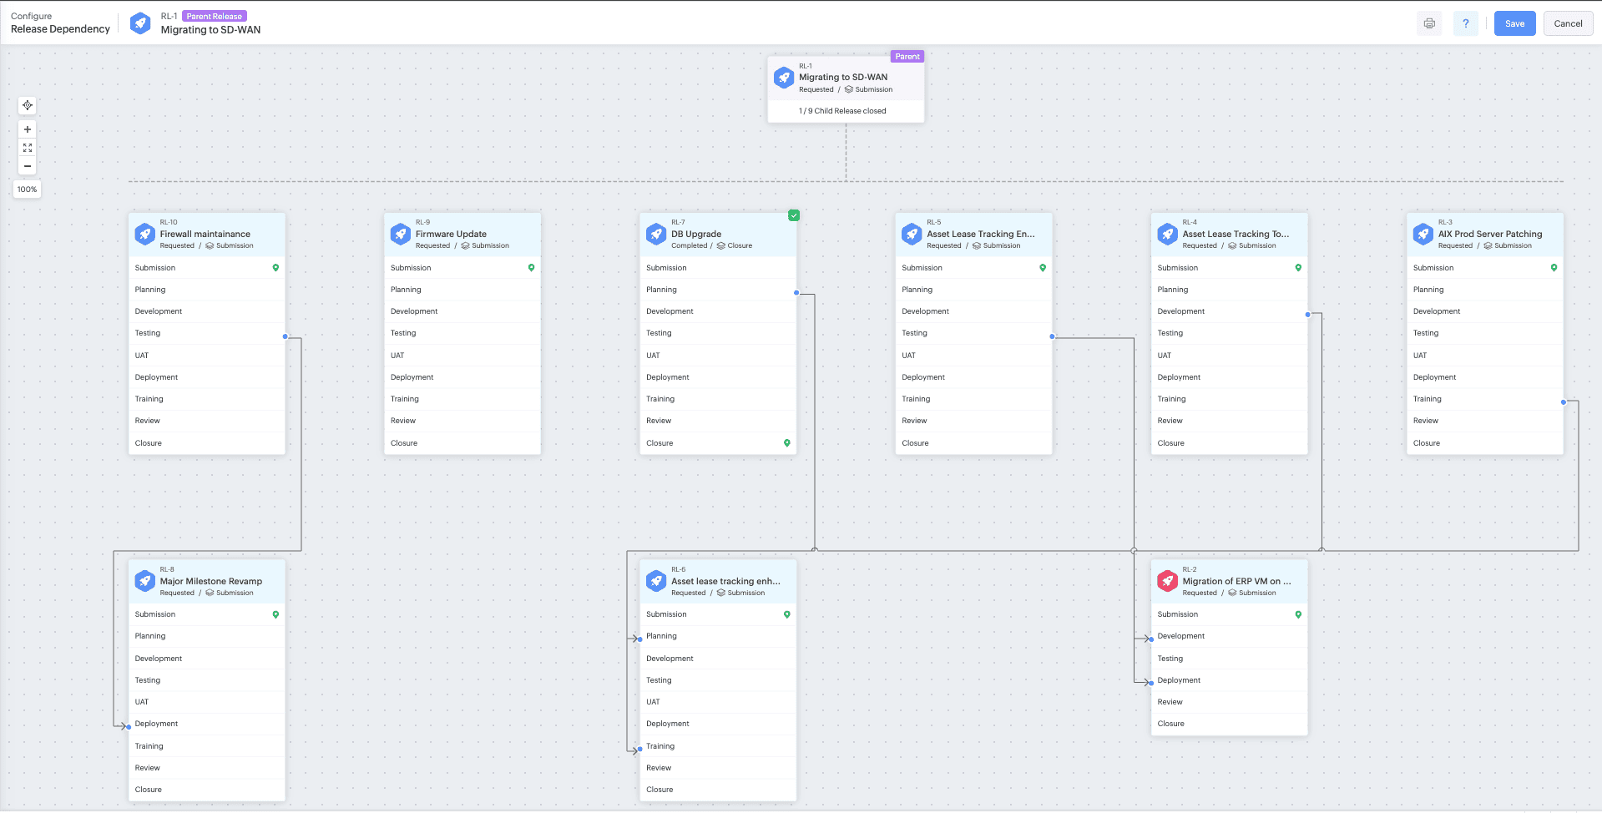Expand the RL-5 Asset Lease Tracking card details
Viewport: 1602px width, 813px height.
click(973, 234)
